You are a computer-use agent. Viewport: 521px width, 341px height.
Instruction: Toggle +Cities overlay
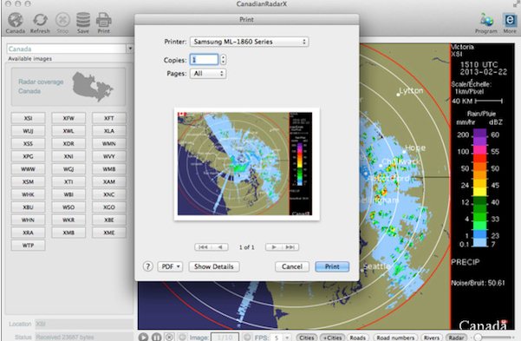pyautogui.click(x=332, y=338)
